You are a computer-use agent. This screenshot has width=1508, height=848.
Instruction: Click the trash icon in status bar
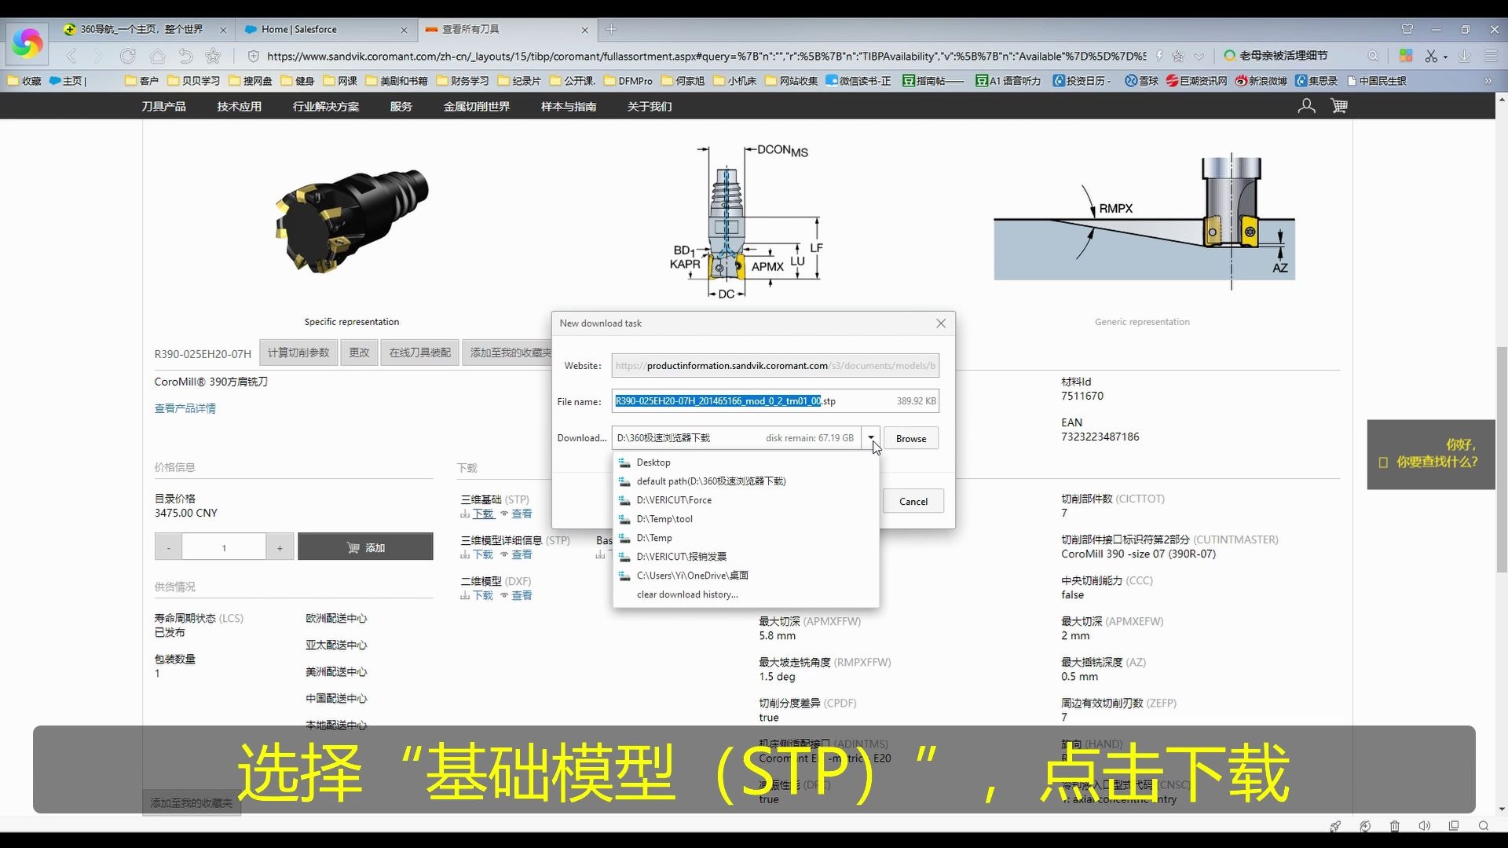(1394, 826)
